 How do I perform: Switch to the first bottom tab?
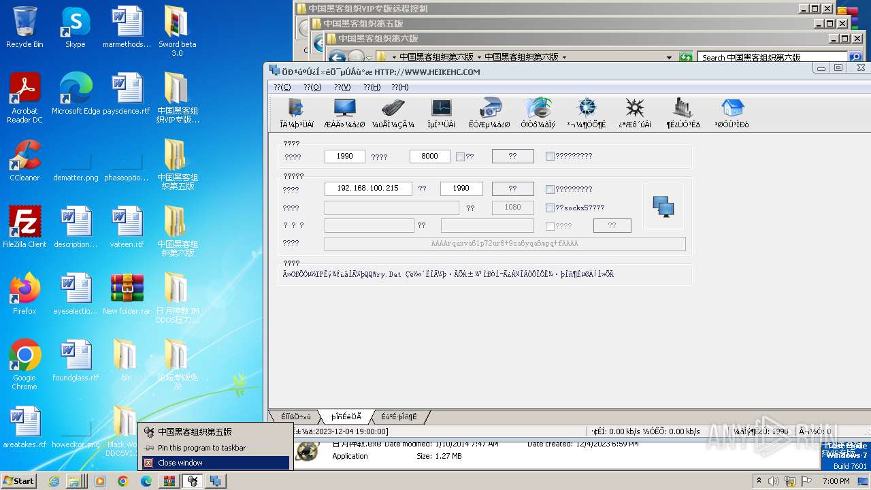(x=296, y=416)
